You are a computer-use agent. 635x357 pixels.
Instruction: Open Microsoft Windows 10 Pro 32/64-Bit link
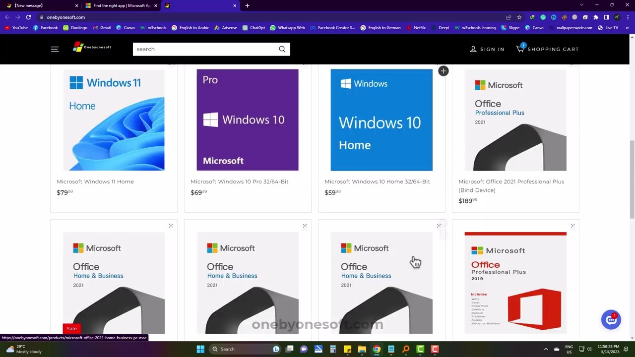pos(240,181)
